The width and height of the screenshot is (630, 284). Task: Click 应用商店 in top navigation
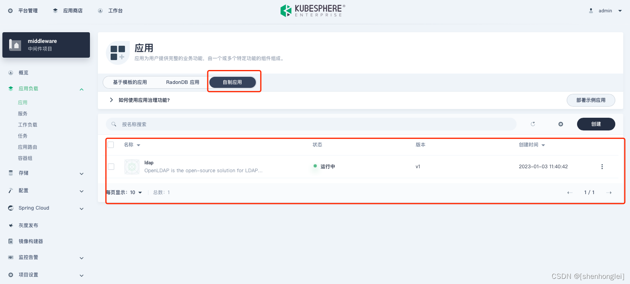73,11
